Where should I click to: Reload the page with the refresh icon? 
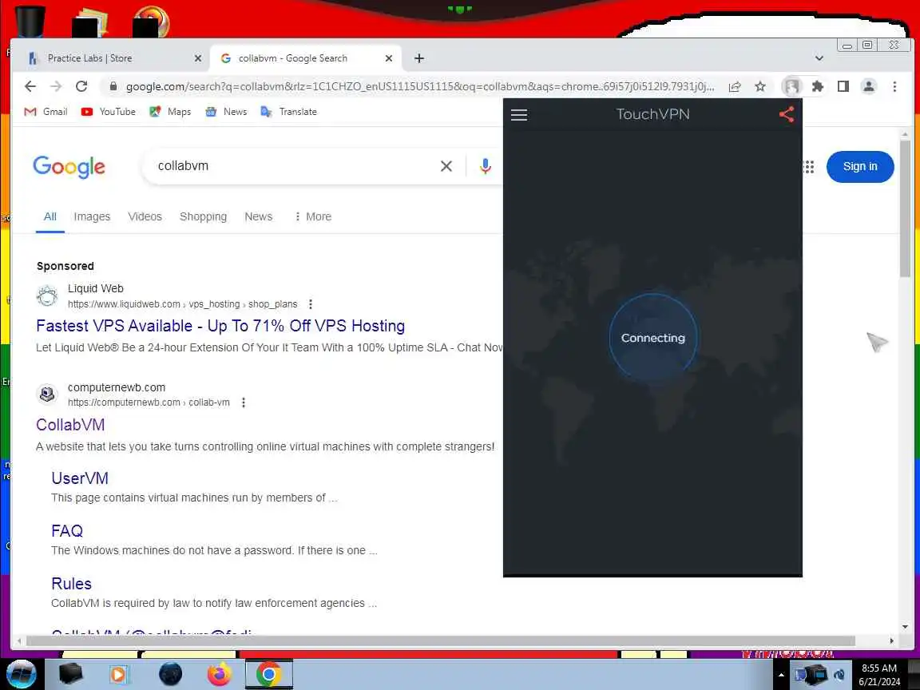[81, 86]
